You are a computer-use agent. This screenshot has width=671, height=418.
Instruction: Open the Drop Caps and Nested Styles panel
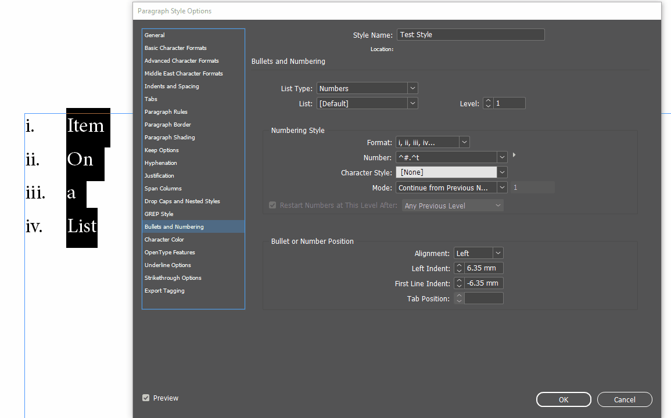point(182,201)
